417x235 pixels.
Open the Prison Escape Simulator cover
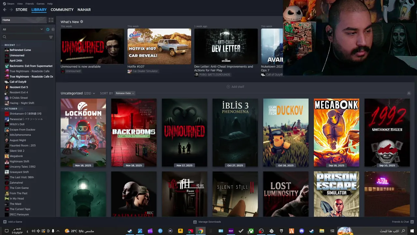tap(337, 194)
